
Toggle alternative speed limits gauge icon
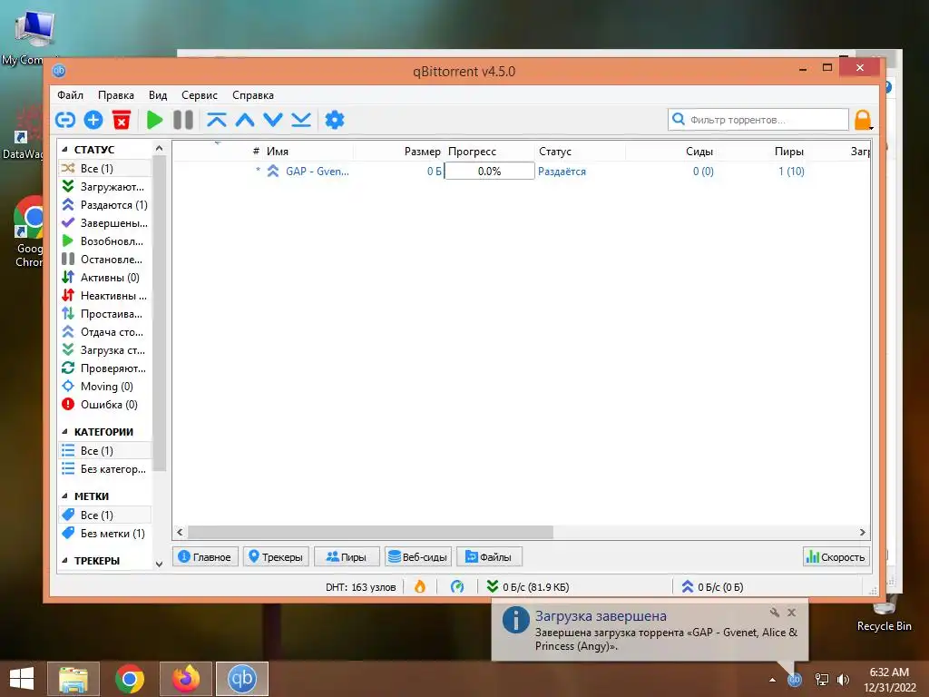tap(457, 587)
